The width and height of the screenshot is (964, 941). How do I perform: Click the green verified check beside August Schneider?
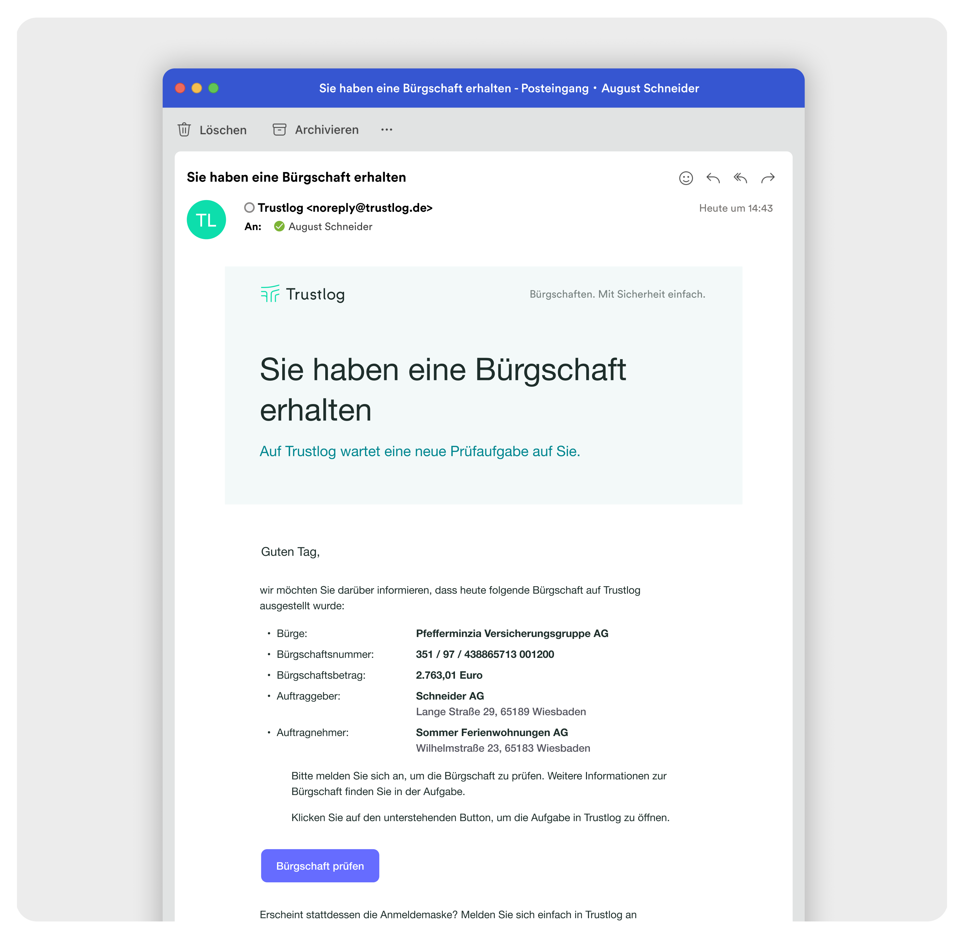(x=279, y=226)
